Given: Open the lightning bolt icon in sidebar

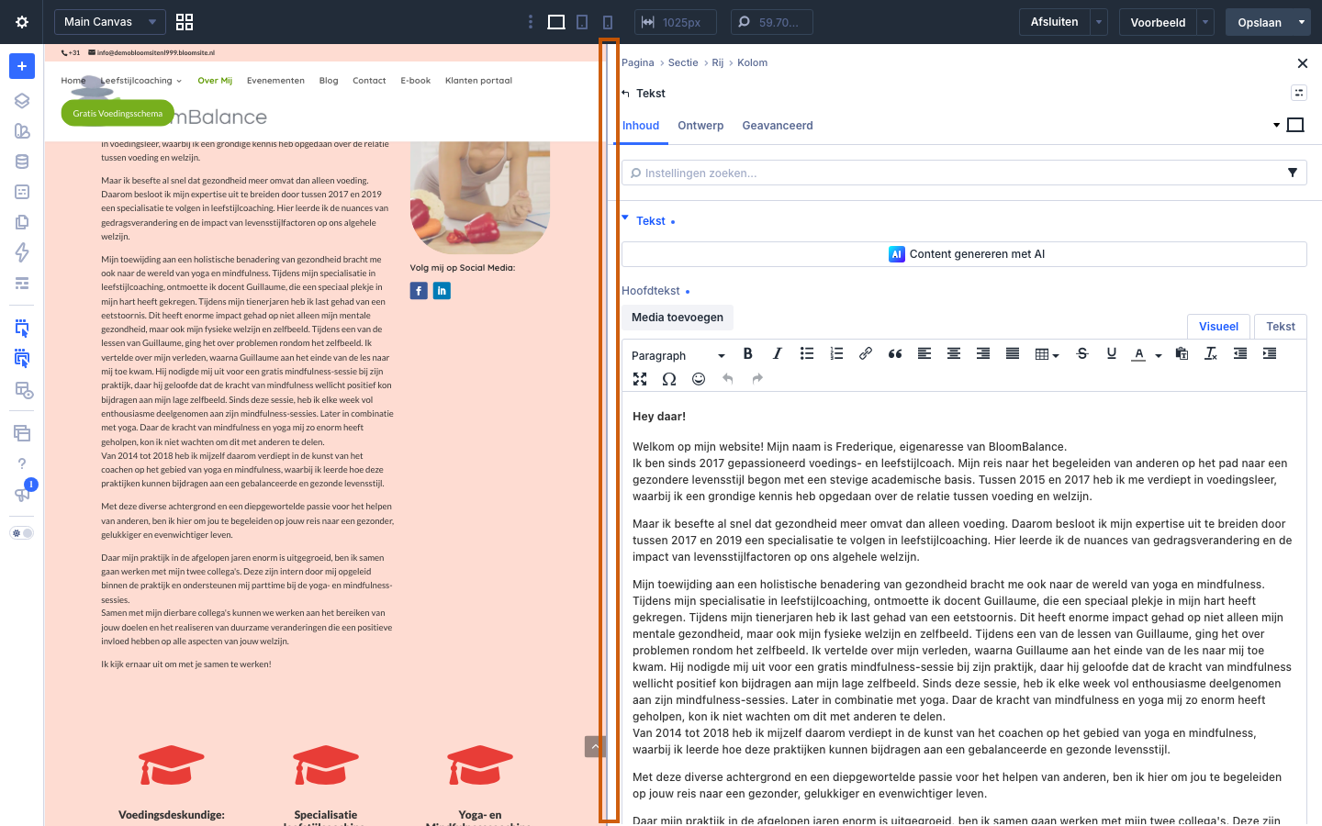Looking at the screenshot, I should (22, 252).
